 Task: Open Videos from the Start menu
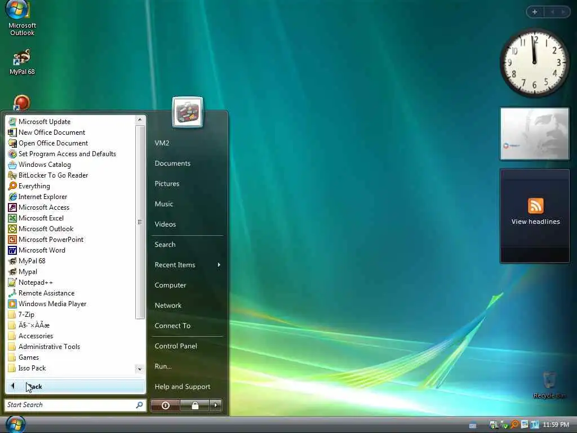pos(165,224)
